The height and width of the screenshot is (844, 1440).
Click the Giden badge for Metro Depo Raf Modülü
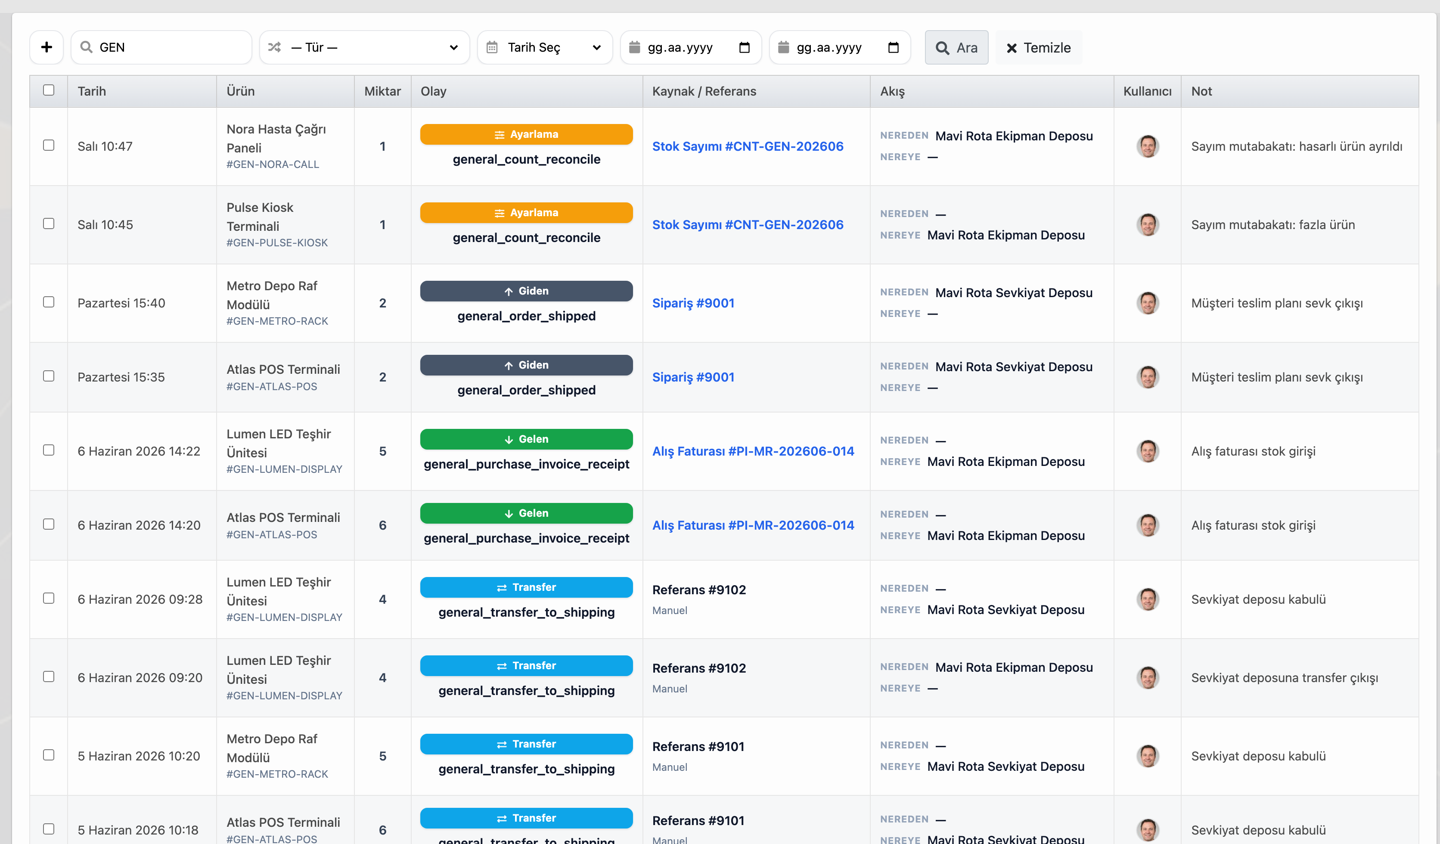click(x=526, y=291)
